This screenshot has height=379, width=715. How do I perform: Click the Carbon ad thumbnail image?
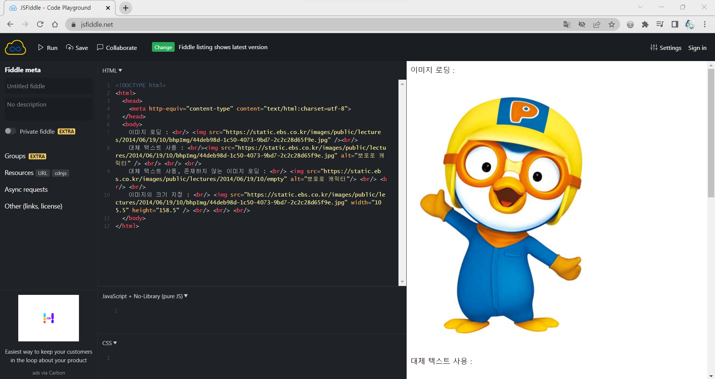48,318
